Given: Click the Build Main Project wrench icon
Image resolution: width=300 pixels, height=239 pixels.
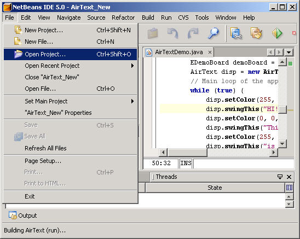Looking at the screenshot, I should tap(236, 33).
